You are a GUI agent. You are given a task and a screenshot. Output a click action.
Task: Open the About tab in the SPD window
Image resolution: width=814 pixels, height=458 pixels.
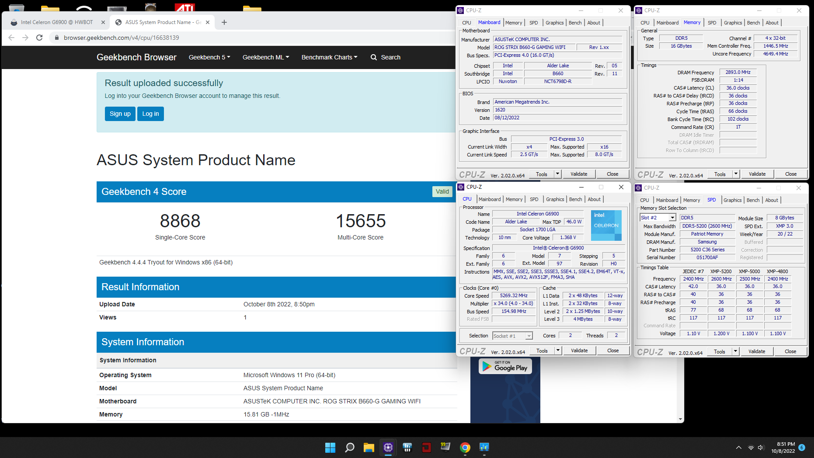pyautogui.click(x=772, y=200)
